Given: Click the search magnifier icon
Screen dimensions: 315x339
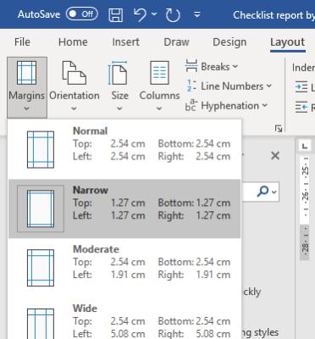Looking at the screenshot, I should [262, 192].
